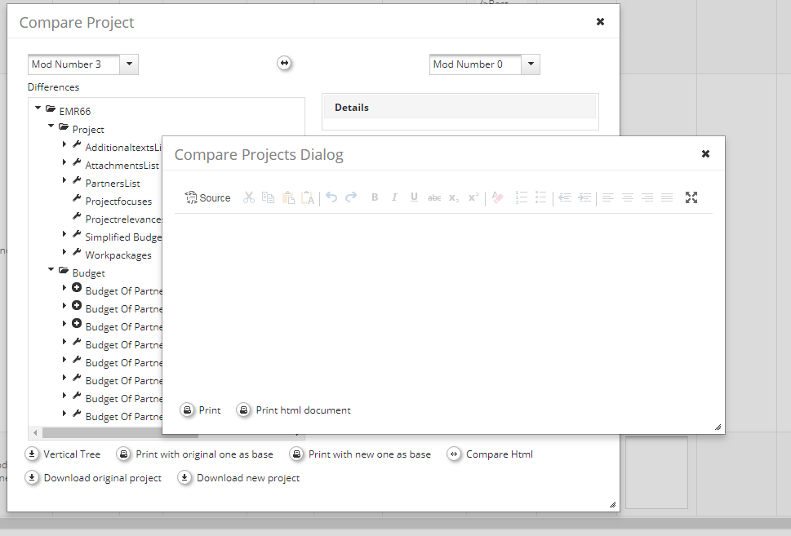The width and height of the screenshot is (791, 536).
Task: Open the Mod Number 3 dropdown
Action: (x=130, y=64)
